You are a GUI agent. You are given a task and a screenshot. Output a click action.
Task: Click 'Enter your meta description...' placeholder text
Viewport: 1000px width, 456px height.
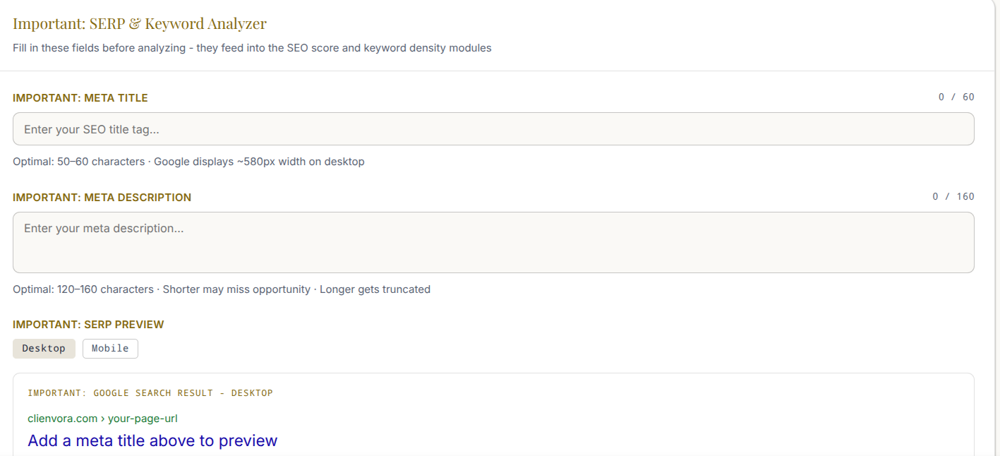point(104,229)
